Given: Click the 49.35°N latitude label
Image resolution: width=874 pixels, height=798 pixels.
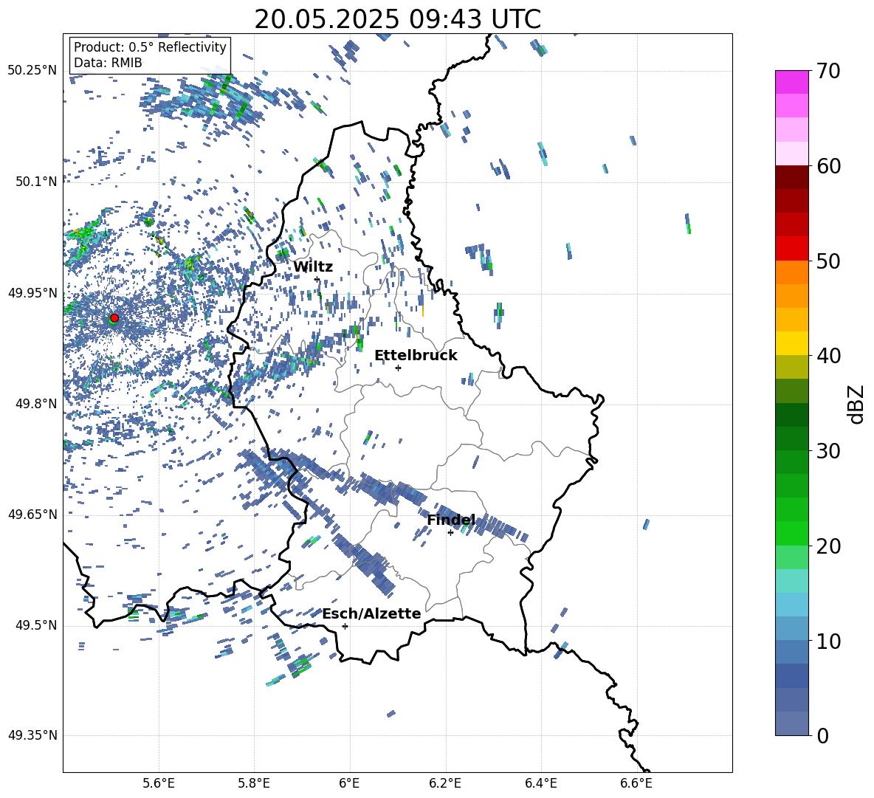Looking at the screenshot, I should pyautogui.click(x=32, y=735).
